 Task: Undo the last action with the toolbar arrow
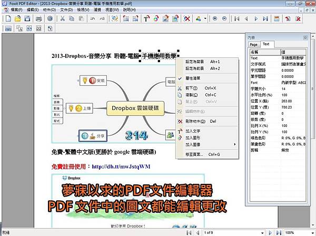(x=93, y=19)
